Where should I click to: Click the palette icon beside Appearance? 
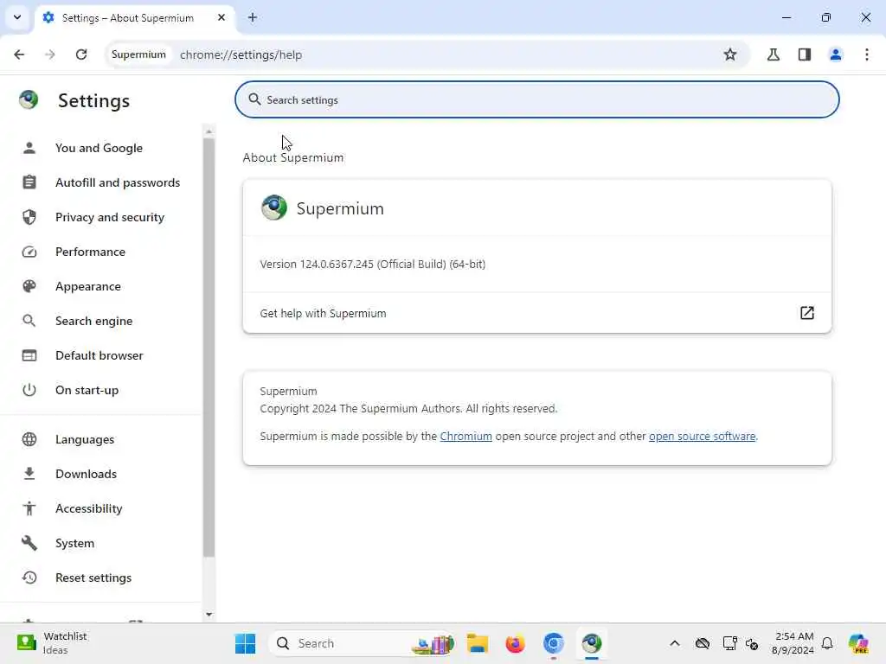point(29,286)
